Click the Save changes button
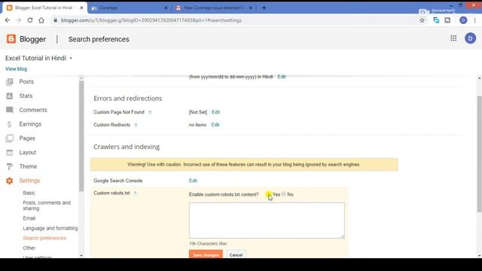482x271 pixels. click(x=206, y=254)
